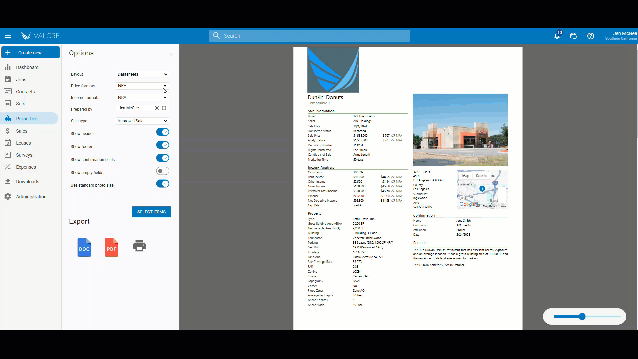Export the datasheet as PDF
Viewport: 638px width, 359px height.
[x=112, y=247]
